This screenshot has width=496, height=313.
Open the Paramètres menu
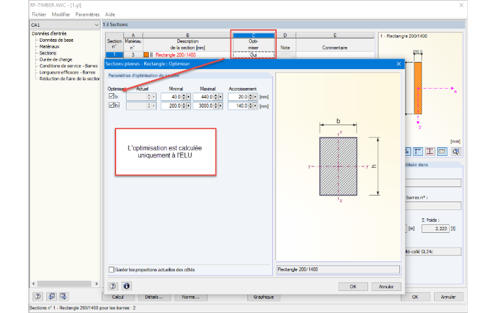pyautogui.click(x=87, y=14)
